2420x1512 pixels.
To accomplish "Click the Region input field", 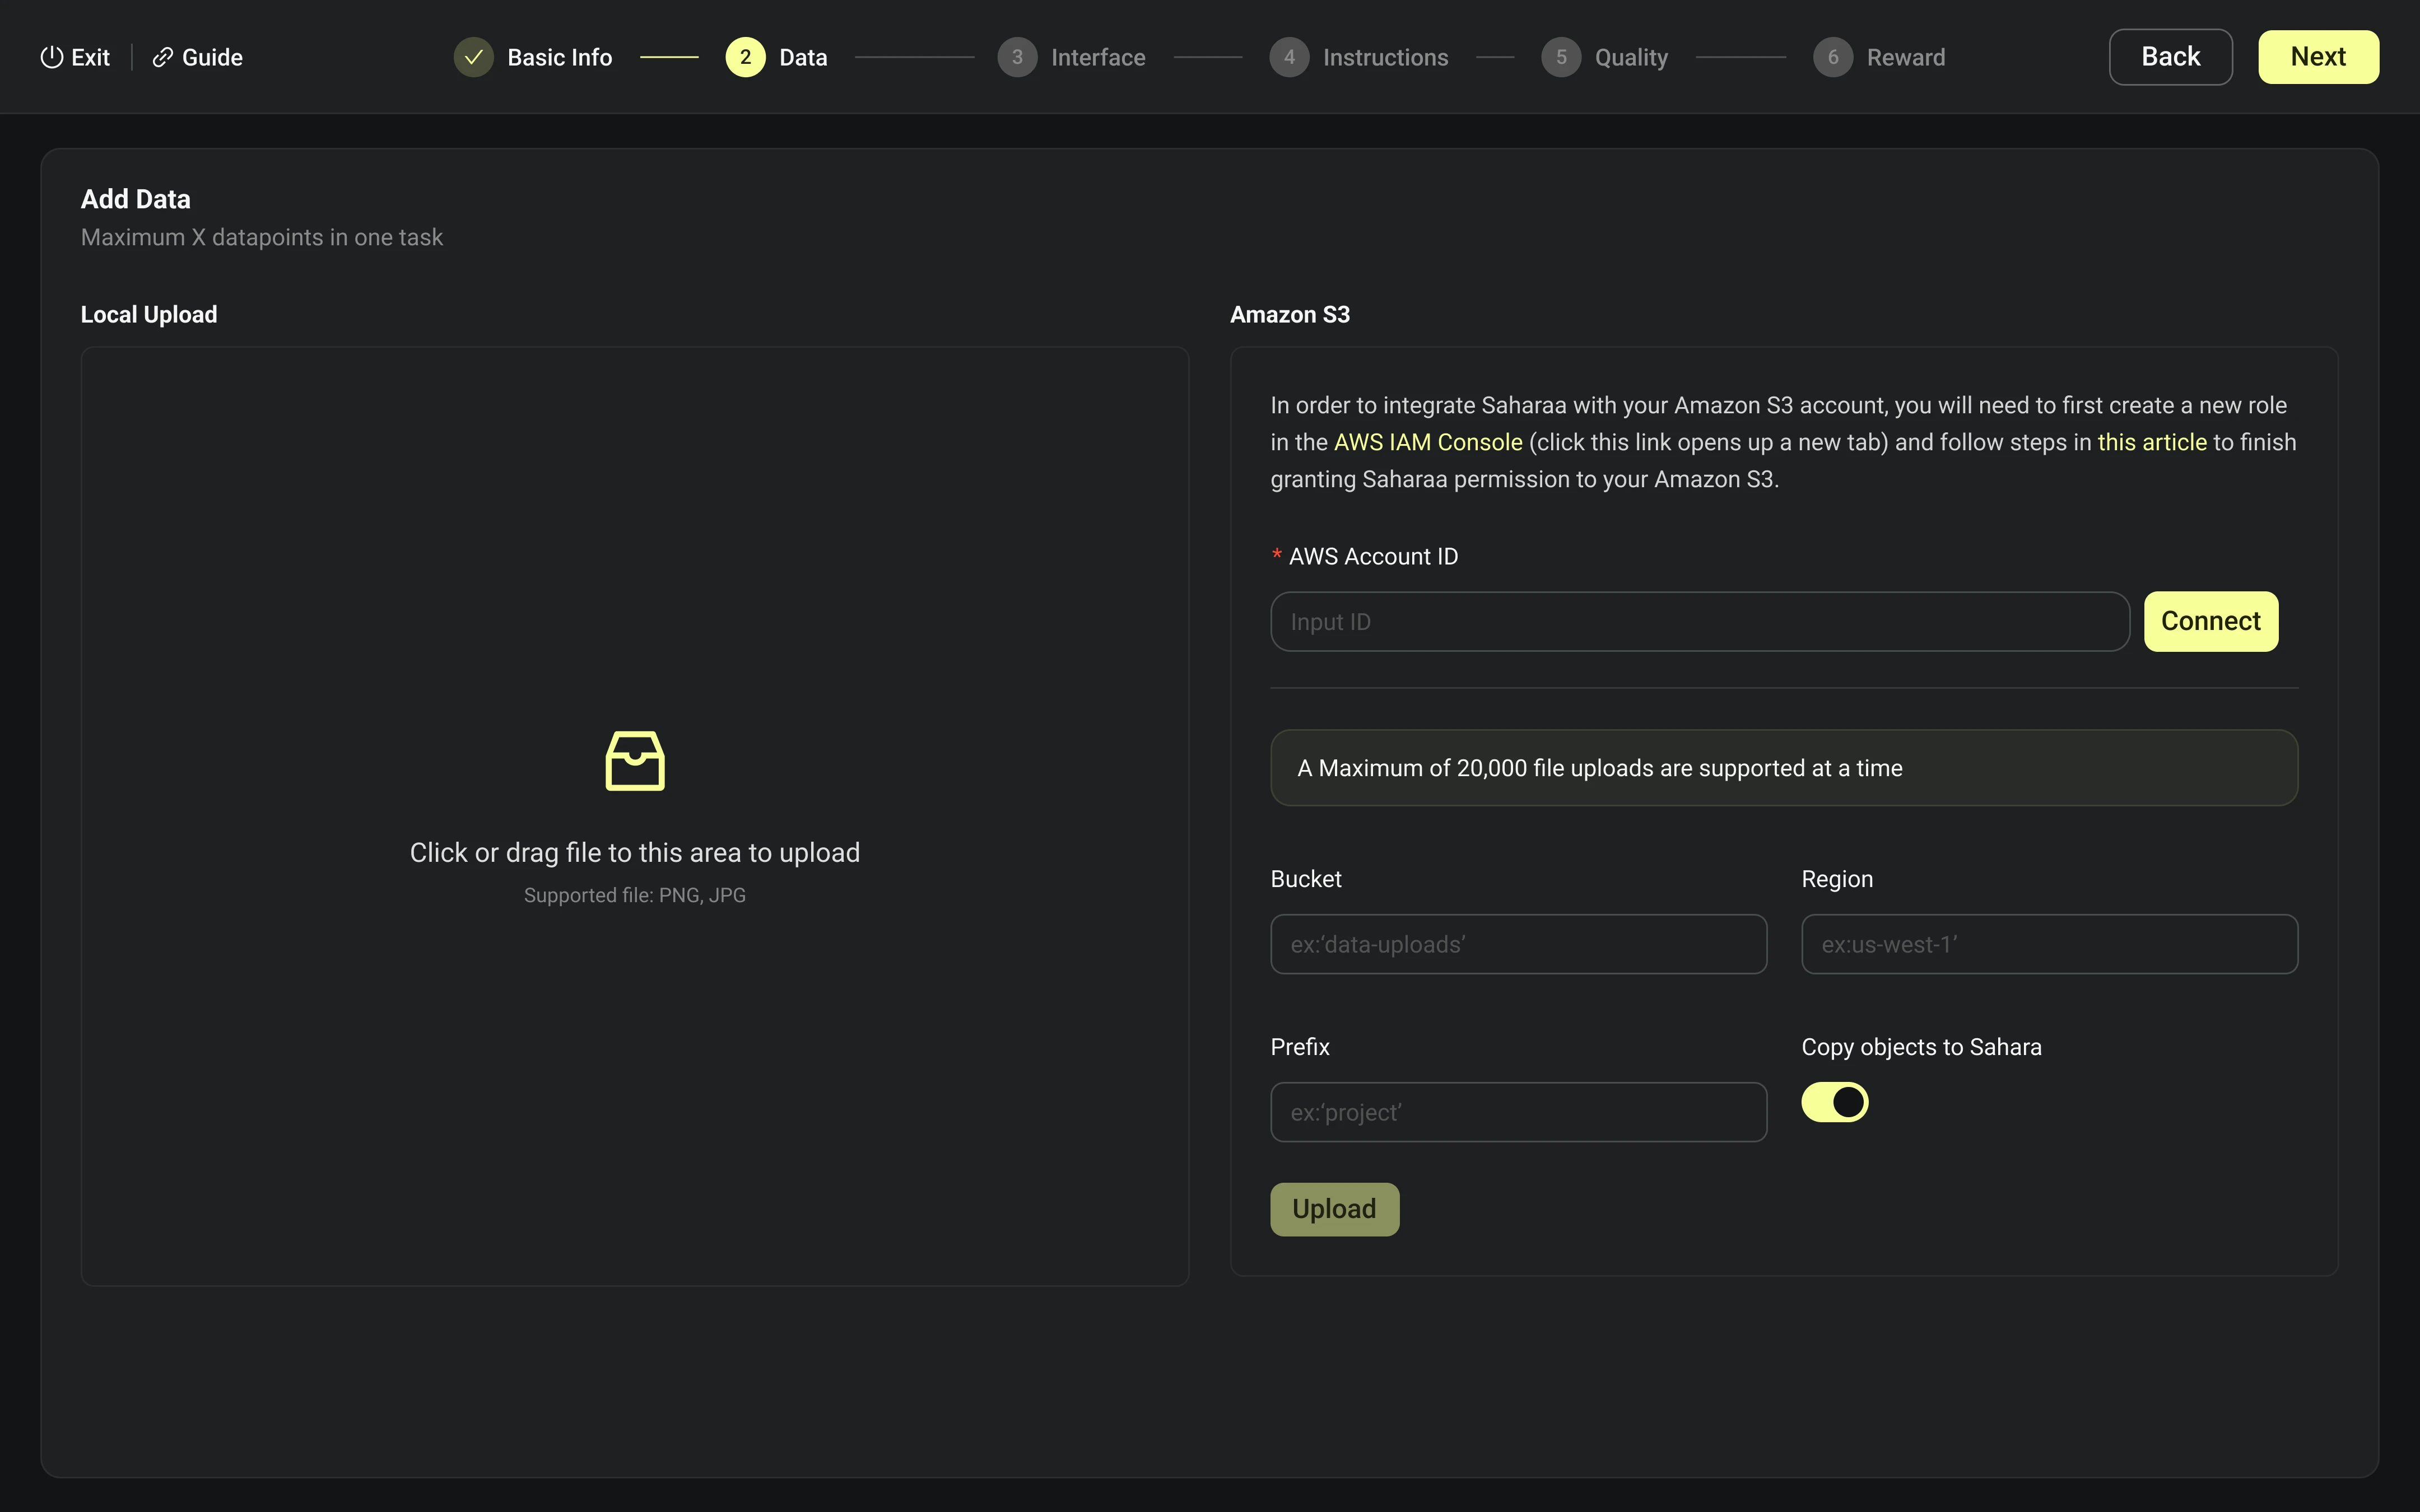I will pyautogui.click(x=2049, y=944).
